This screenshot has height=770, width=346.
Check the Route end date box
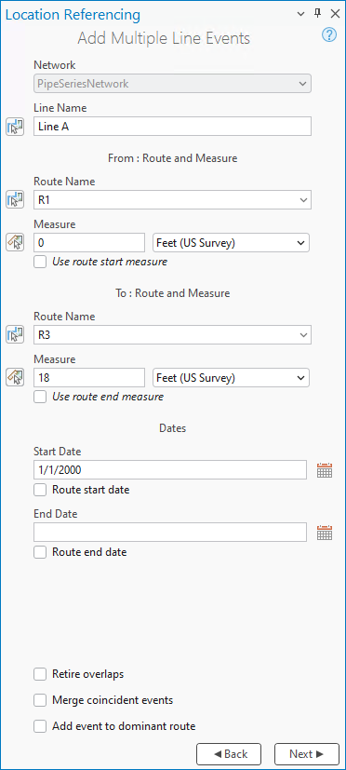tap(40, 552)
